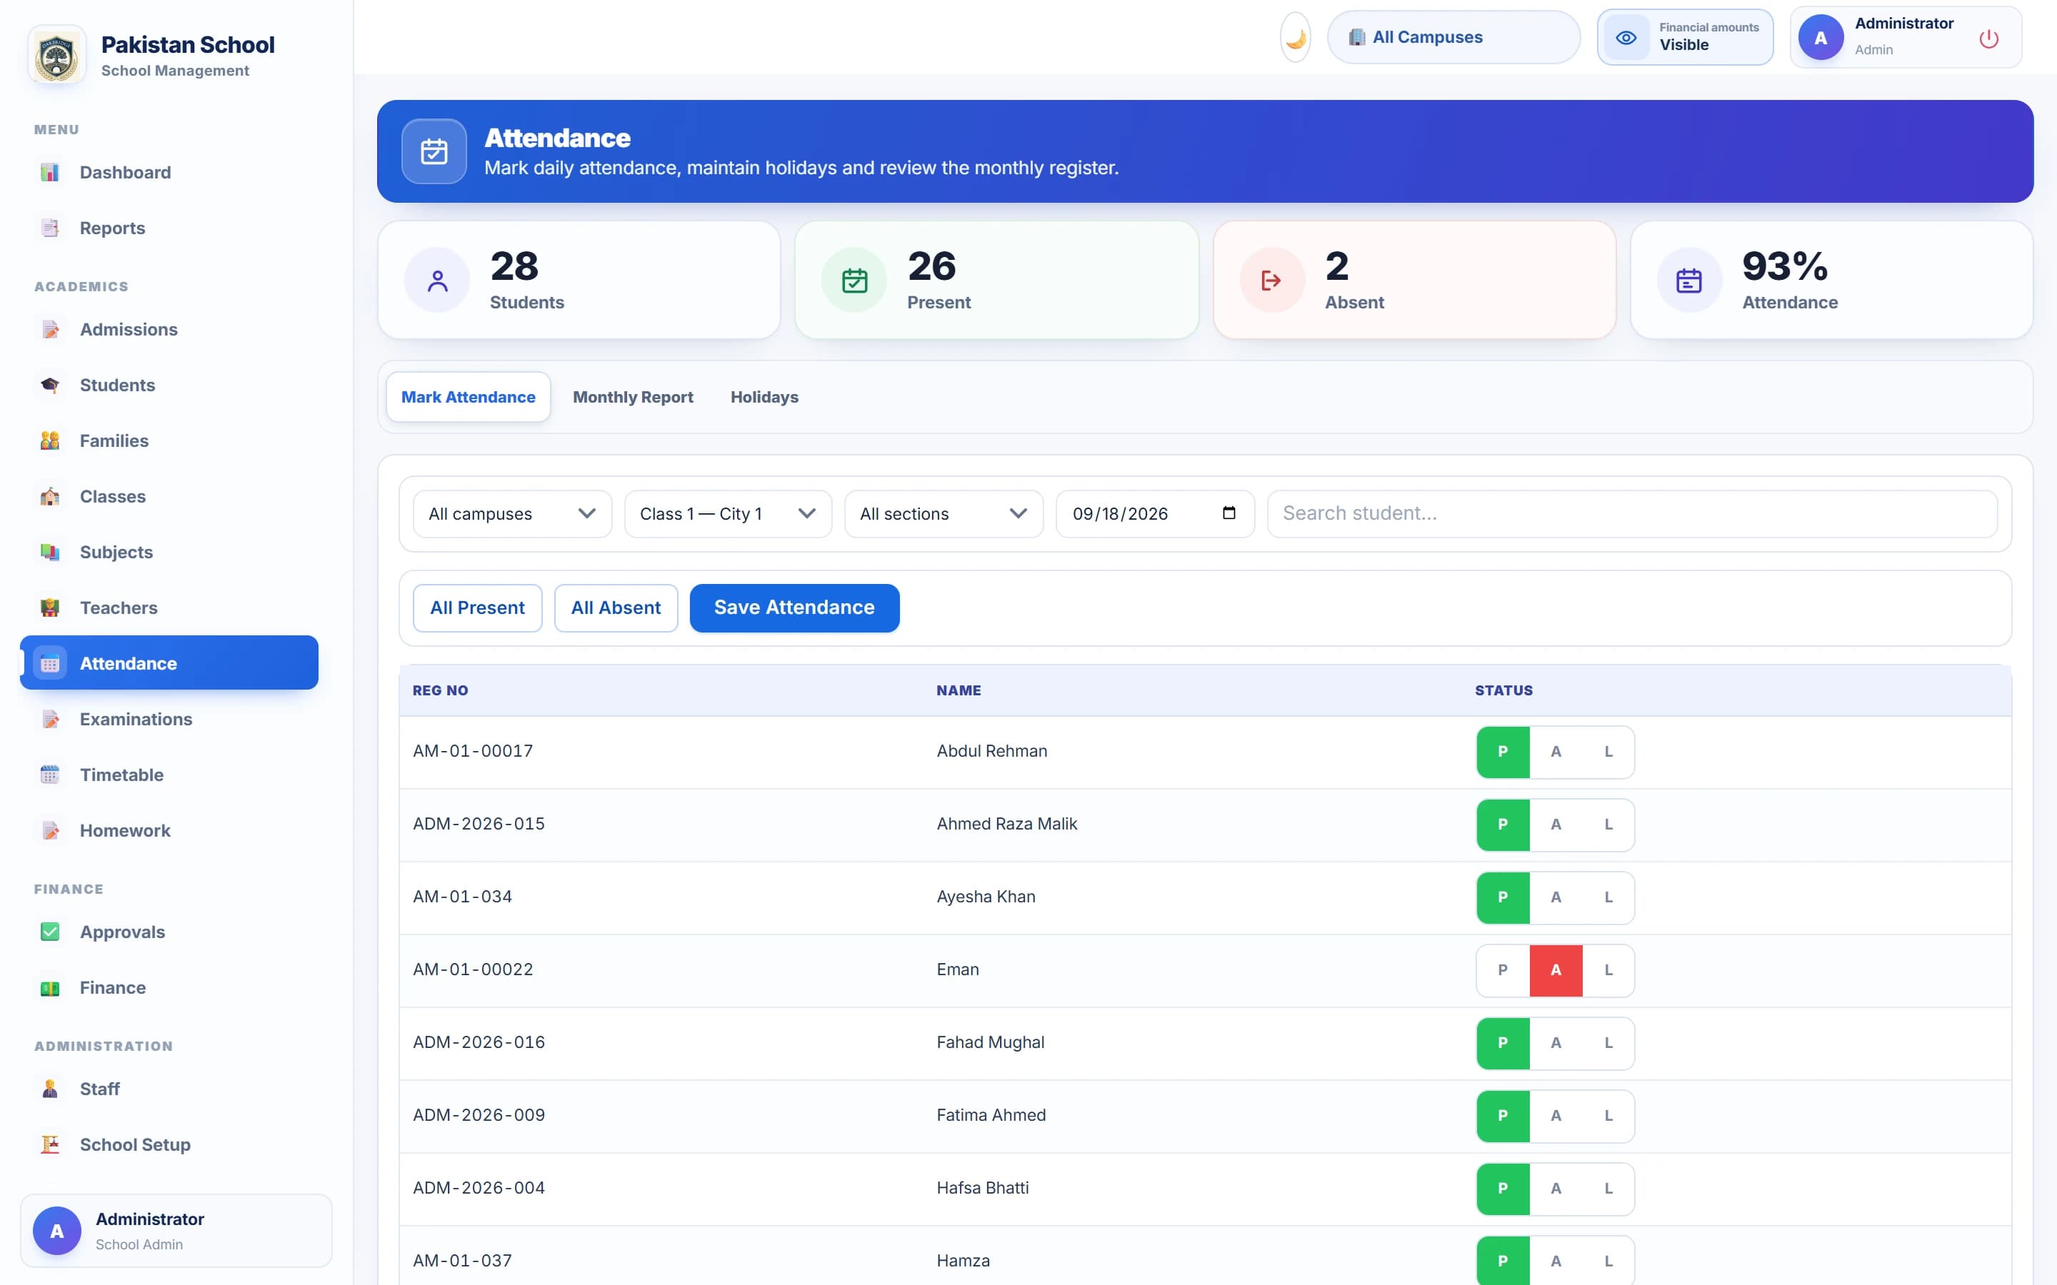Mark Hafsa Bhatti on leave
The height and width of the screenshot is (1285, 2057).
click(1608, 1188)
